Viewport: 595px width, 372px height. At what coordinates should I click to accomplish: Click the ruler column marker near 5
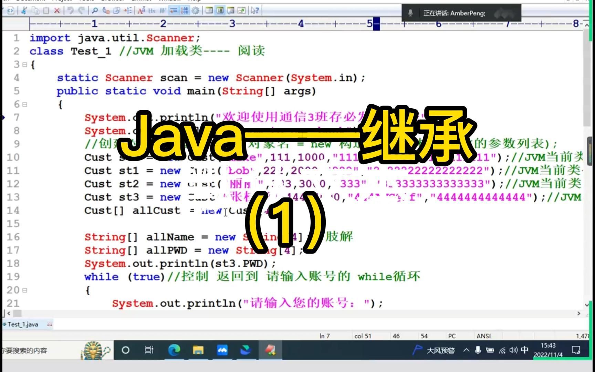coord(377,24)
